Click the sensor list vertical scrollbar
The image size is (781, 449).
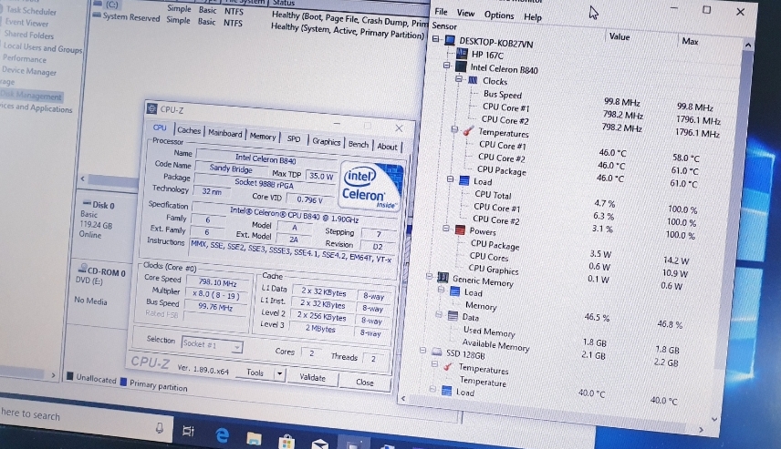point(748,228)
